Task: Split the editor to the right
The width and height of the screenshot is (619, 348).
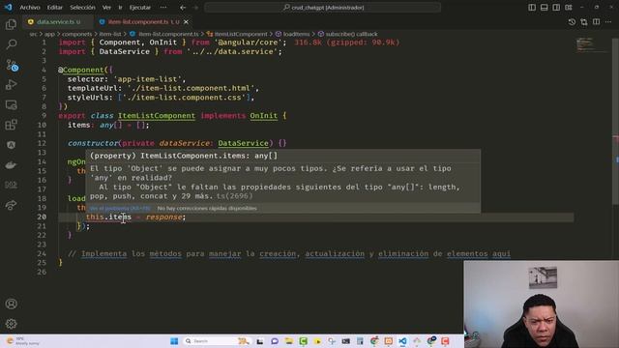Action: (x=596, y=22)
